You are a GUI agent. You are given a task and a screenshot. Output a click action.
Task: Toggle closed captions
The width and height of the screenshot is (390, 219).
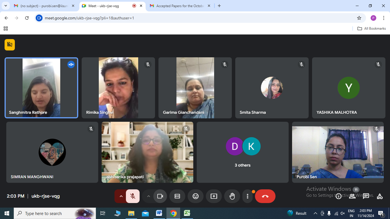pyautogui.click(x=177, y=196)
